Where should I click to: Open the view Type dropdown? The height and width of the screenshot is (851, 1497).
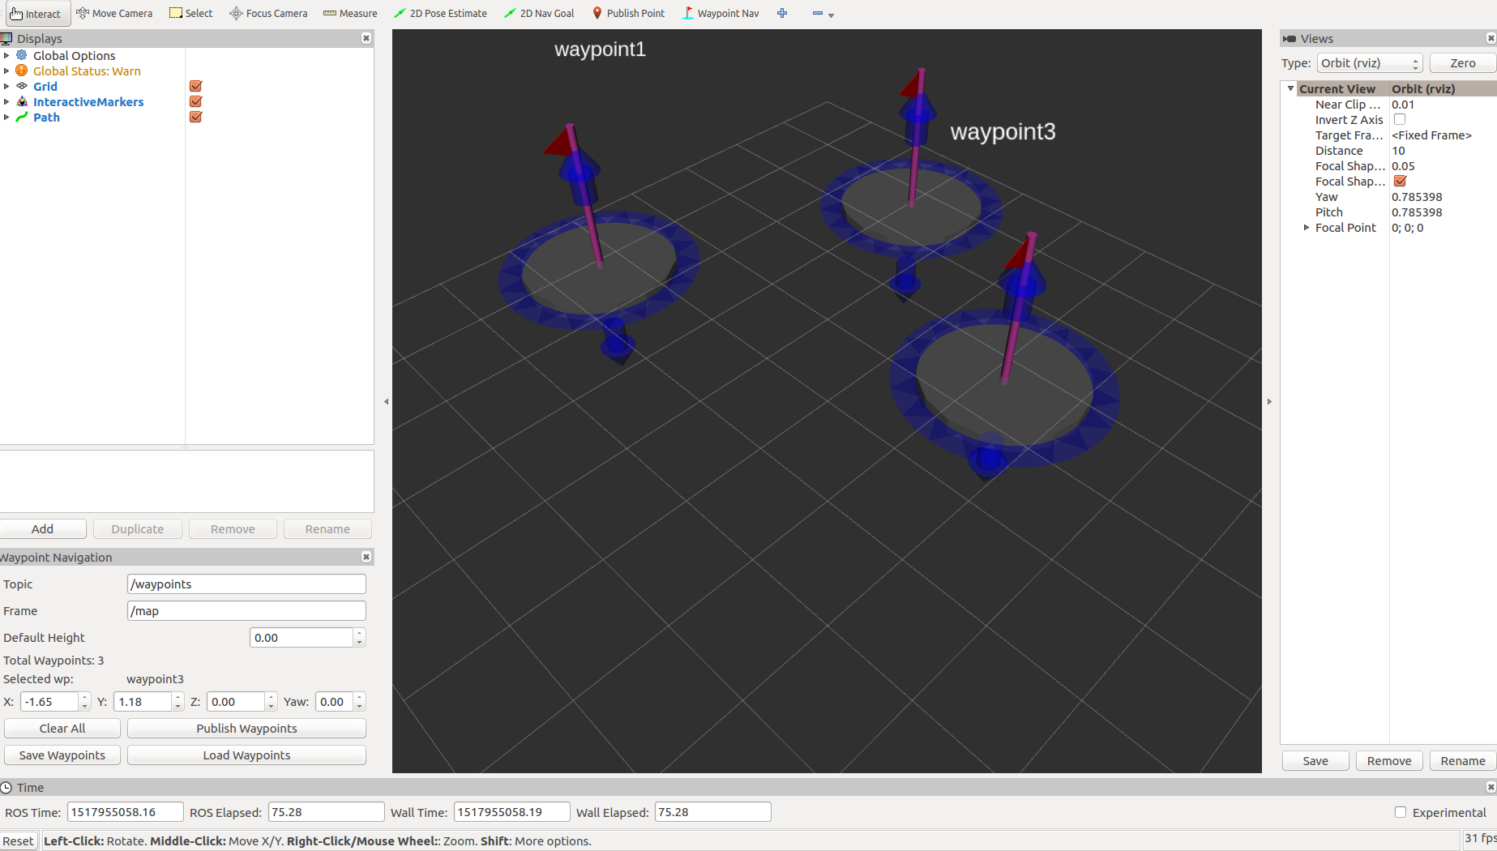click(1369, 63)
